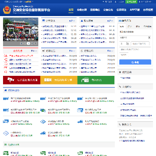Click the magnifier icon on the query button
156x156 pixels.
coord(133,62)
